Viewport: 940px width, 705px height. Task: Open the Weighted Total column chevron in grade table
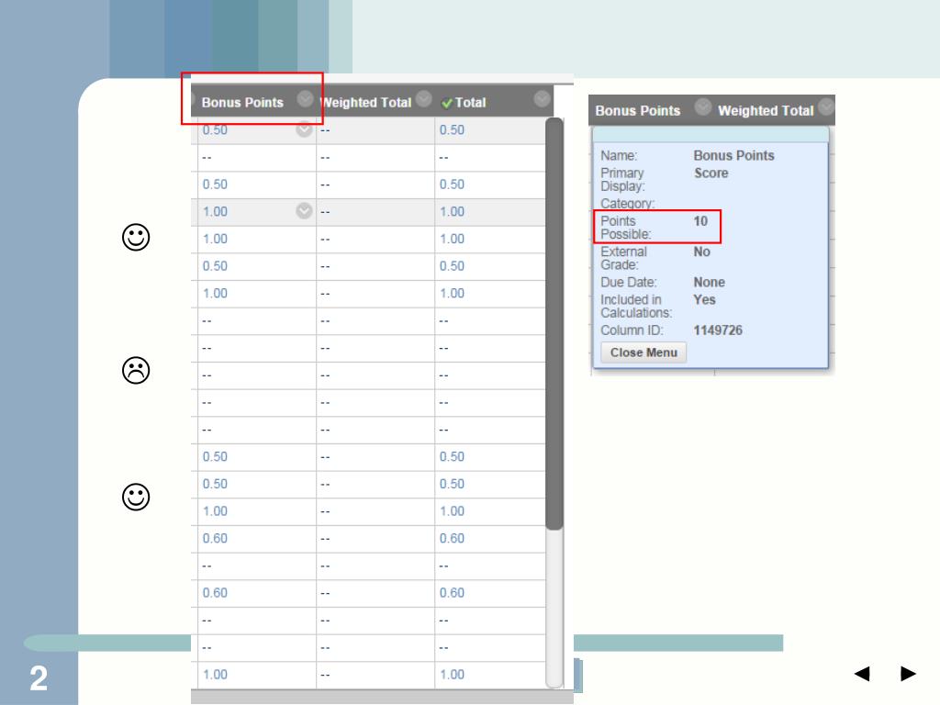tap(424, 98)
